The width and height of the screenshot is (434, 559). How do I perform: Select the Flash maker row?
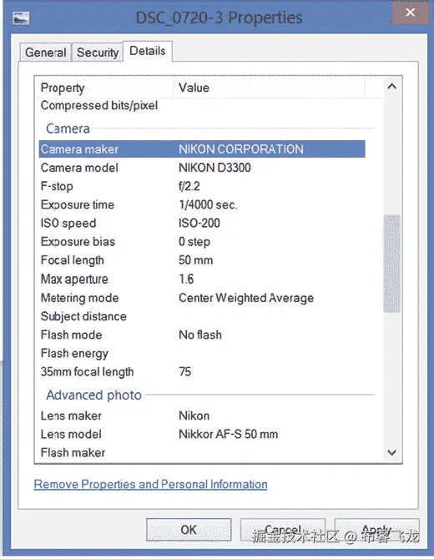[202, 453]
